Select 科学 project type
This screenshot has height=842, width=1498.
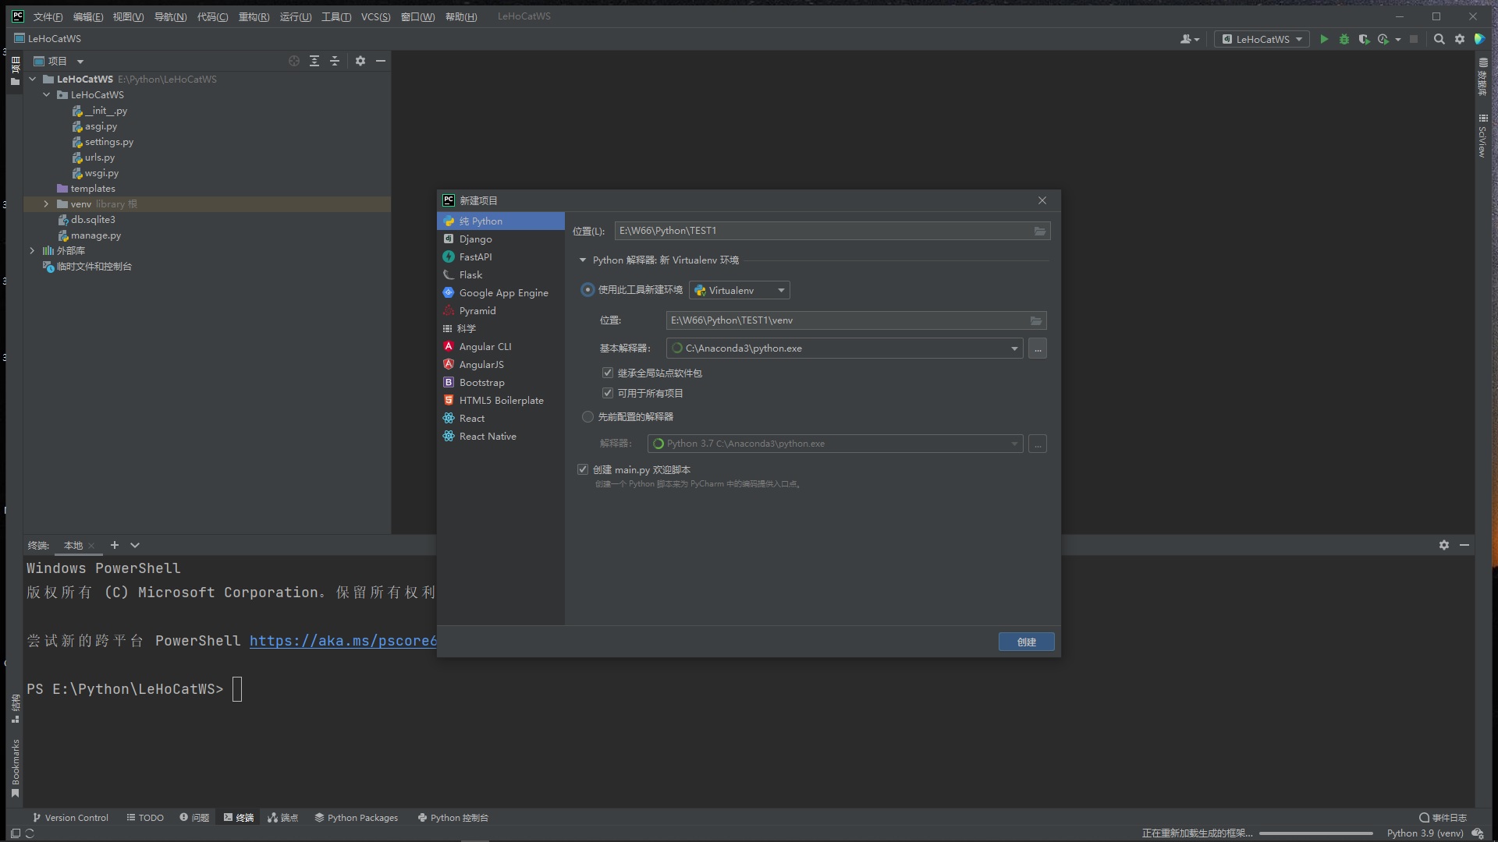501,329
